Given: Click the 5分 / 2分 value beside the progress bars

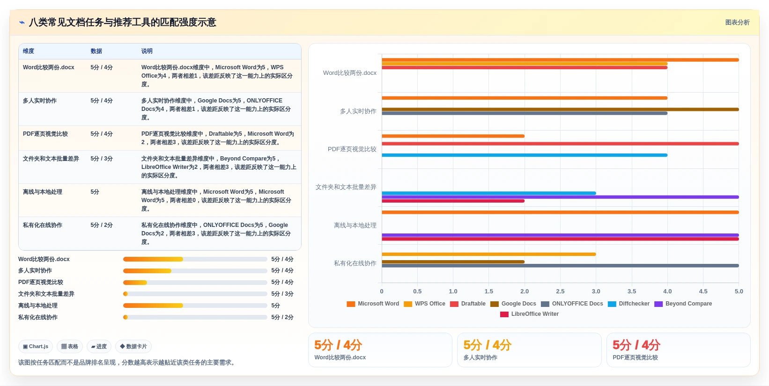Looking at the screenshot, I should [282, 317].
